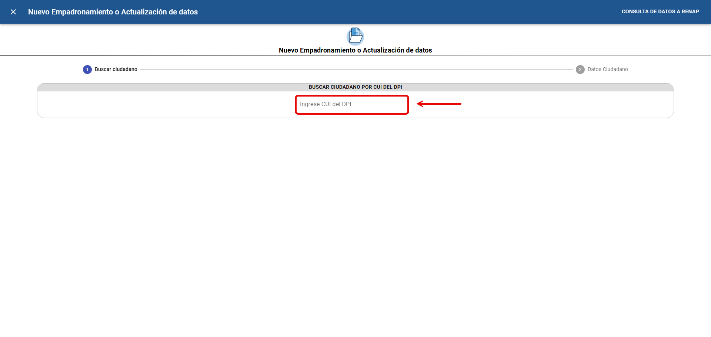Click the search panel's blank area left of the input
The width and height of the screenshot is (711, 337).
[x=167, y=105]
